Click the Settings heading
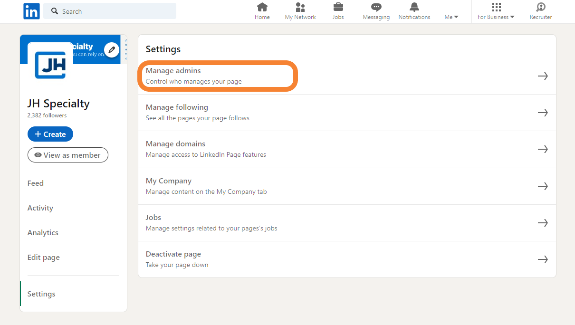575x325 pixels. [x=163, y=49]
